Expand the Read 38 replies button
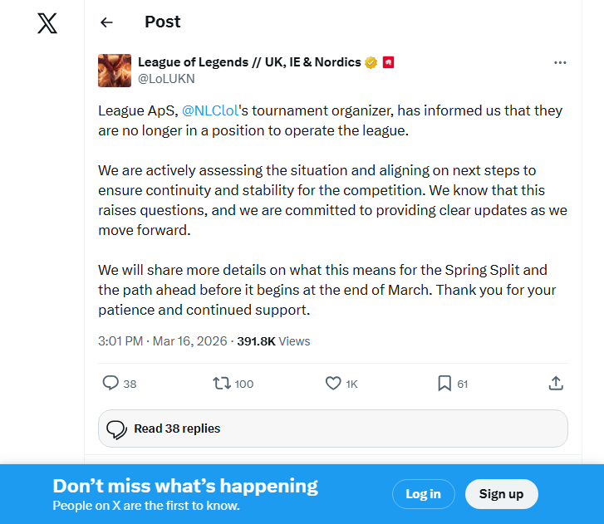 click(x=332, y=429)
